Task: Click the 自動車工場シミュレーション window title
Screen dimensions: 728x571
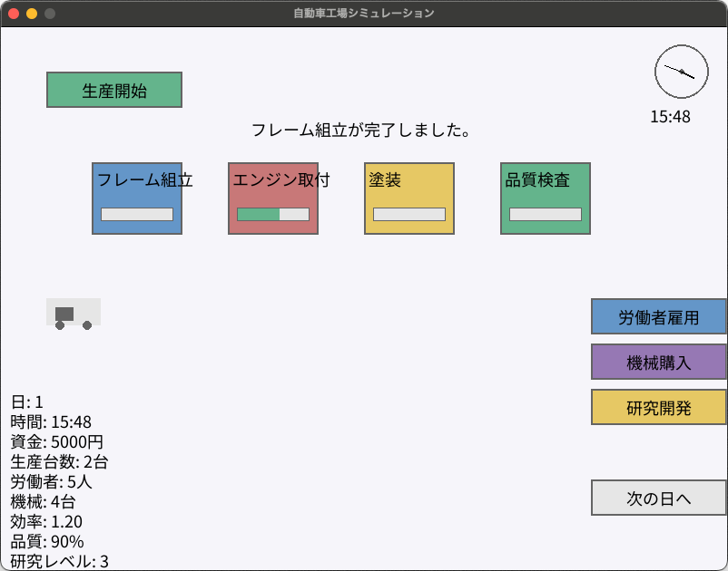Action: tap(364, 13)
